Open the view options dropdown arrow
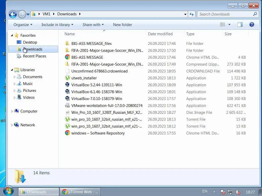Viewport: 262px width, 196px height. [x=229, y=24]
